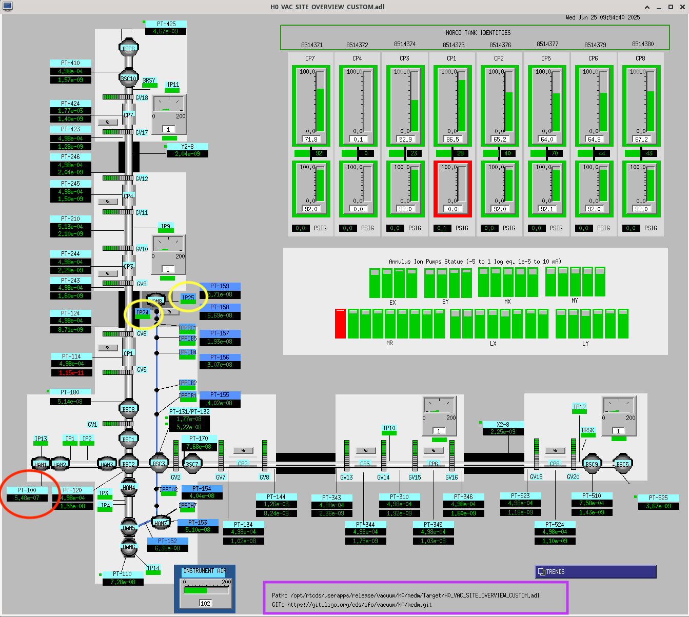The height and width of the screenshot is (617, 689).
Task: Select the IP14 ion pump label
Action: [x=153, y=568]
